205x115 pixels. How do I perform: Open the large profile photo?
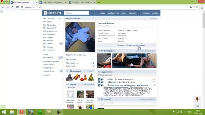point(80,37)
